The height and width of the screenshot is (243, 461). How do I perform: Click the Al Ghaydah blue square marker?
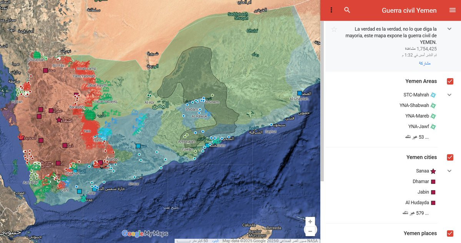[x=299, y=93]
